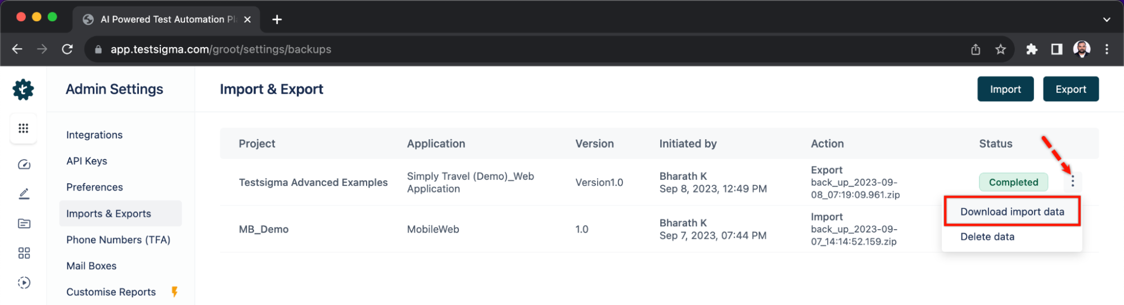Screen dimensions: 1124x305
Task: Toggle the browser side panel icon
Action: (1057, 49)
